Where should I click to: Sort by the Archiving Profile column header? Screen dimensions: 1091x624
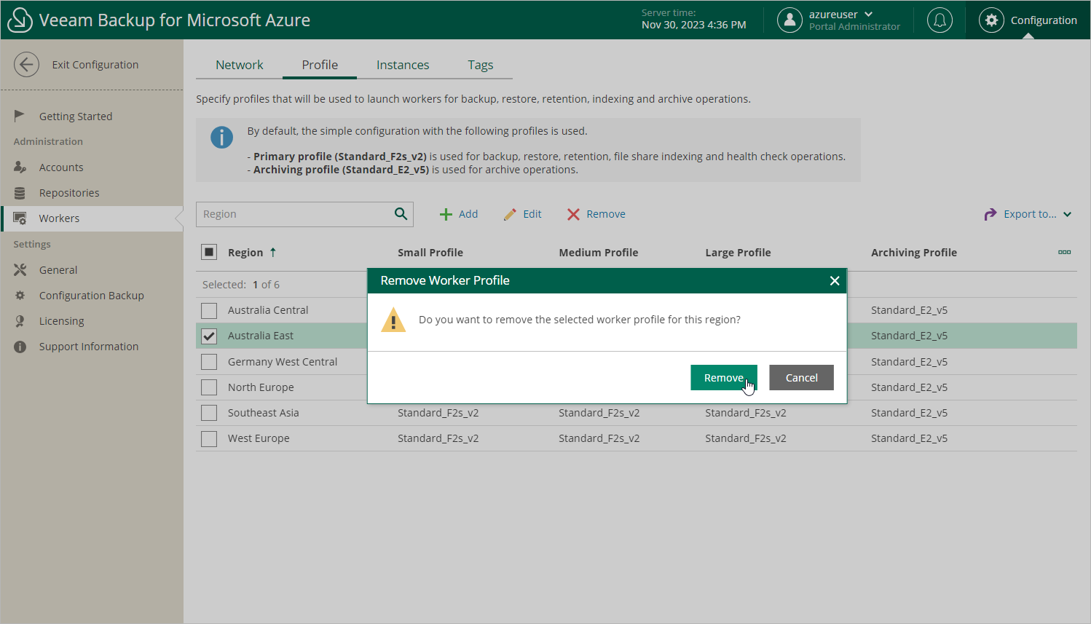pyautogui.click(x=914, y=253)
